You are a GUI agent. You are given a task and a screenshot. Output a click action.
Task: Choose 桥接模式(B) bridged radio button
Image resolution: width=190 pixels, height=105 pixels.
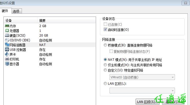(105, 45)
